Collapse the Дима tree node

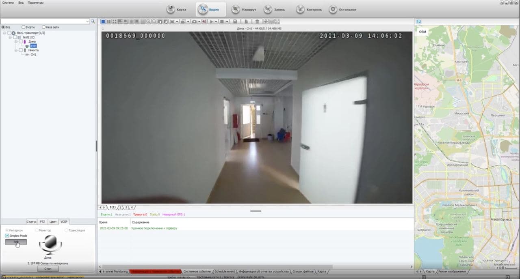(16, 41)
